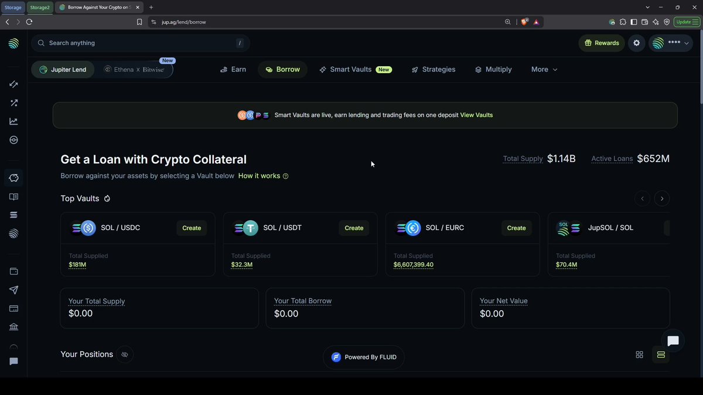Expand the More dropdown menu
703x395 pixels.
[544, 70]
